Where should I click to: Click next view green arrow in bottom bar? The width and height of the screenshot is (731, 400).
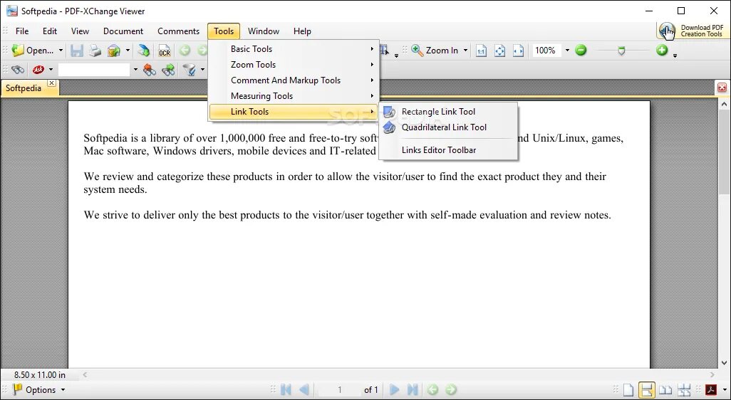(451, 390)
